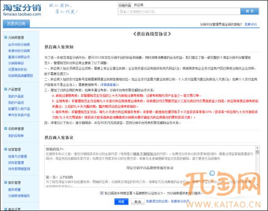
Task: Open 分销商等级 in sidebar
Action: [16, 64]
